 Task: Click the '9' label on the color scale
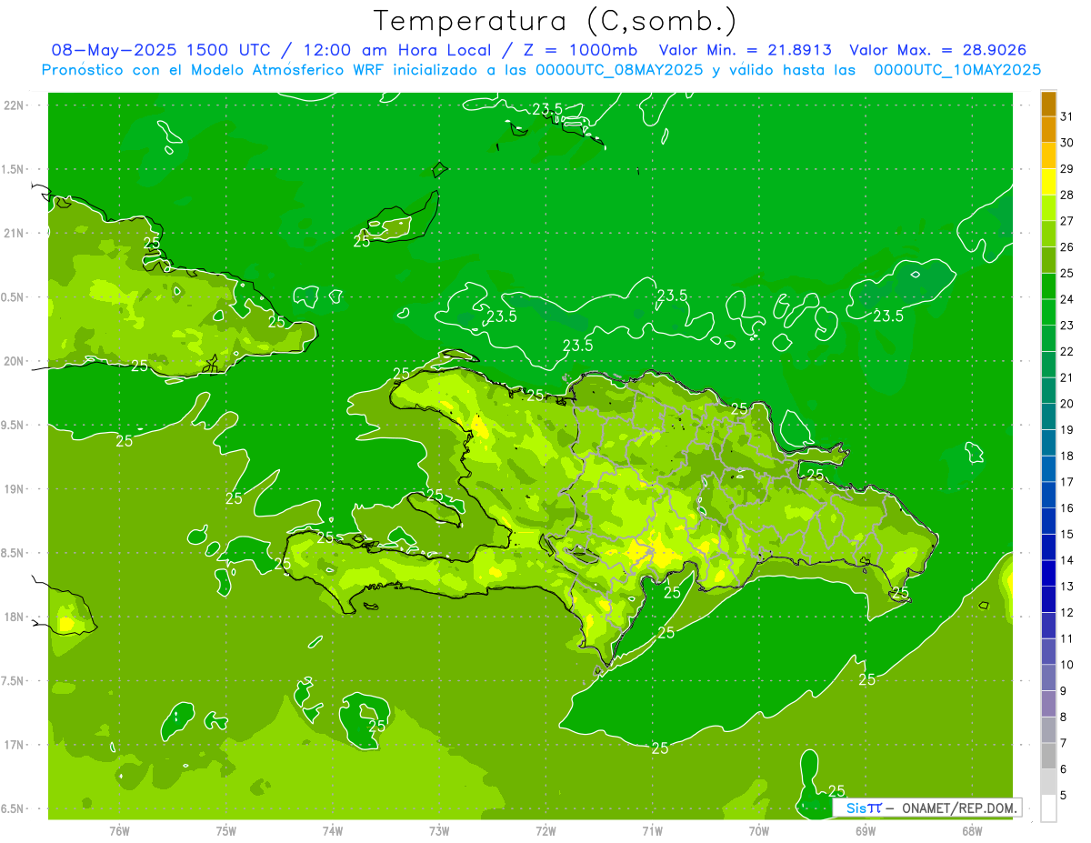(1064, 691)
